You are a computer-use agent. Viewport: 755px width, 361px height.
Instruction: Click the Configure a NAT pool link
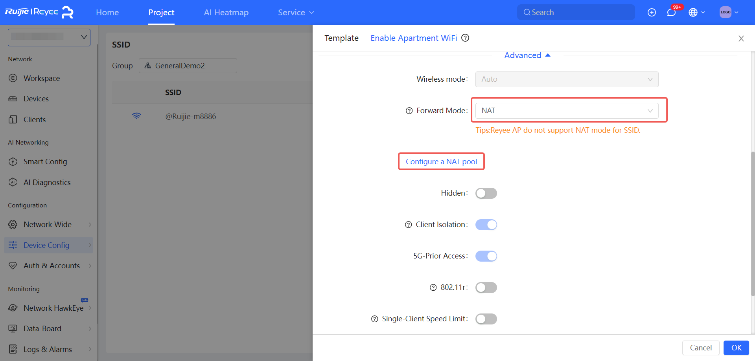pyautogui.click(x=441, y=161)
